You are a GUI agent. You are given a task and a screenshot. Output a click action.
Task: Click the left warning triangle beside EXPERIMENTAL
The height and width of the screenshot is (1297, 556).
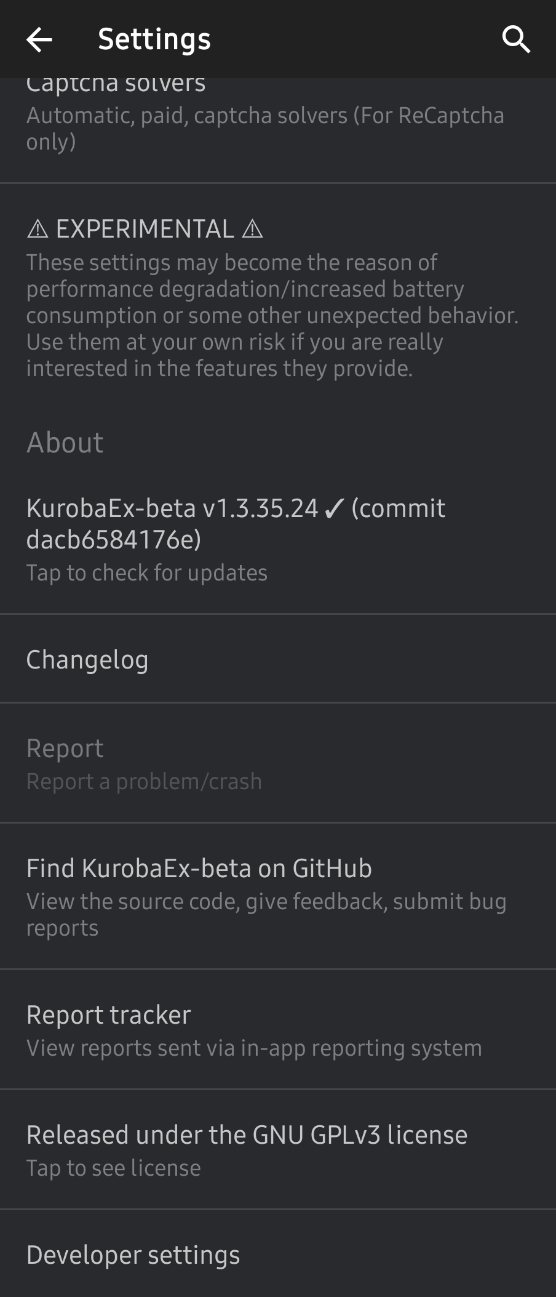tap(38, 230)
